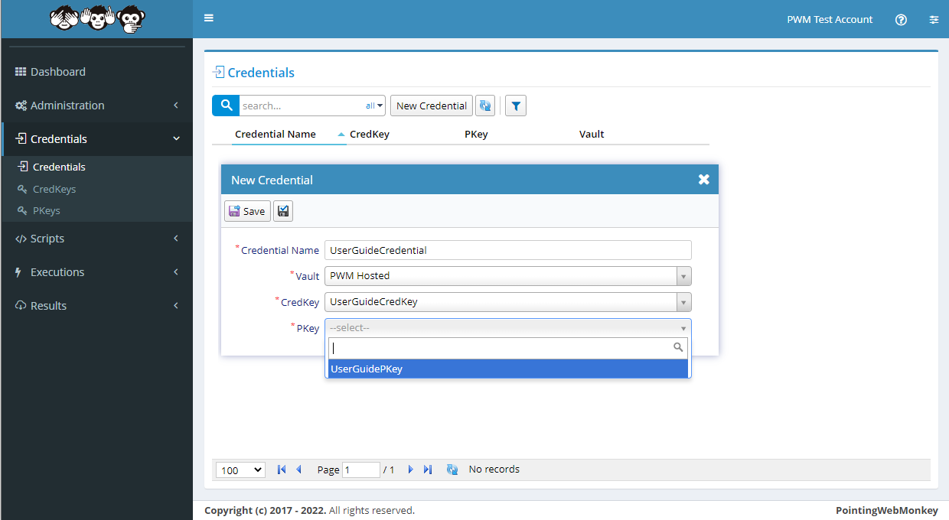The width and height of the screenshot is (949, 520).
Task: Open the CredKey dropdown
Action: pos(683,302)
